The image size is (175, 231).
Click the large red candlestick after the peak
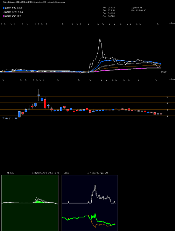pos(45,104)
